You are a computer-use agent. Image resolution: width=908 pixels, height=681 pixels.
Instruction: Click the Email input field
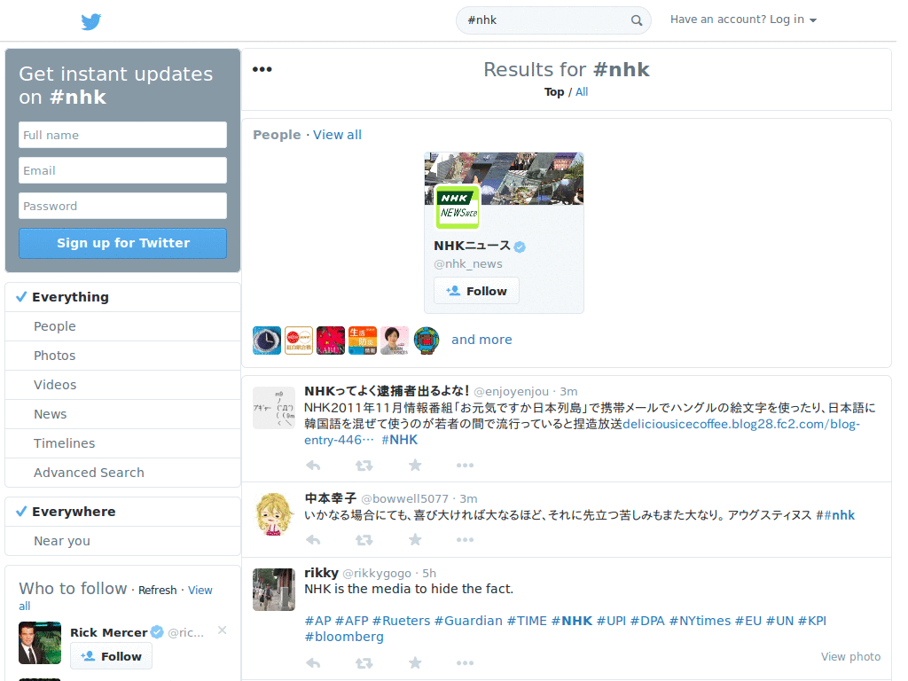[122, 170]
